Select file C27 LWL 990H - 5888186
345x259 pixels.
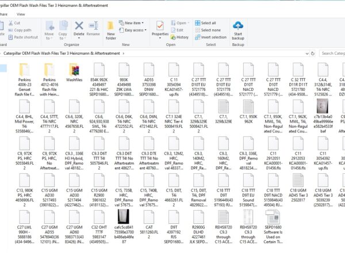(x=24, y=227)
